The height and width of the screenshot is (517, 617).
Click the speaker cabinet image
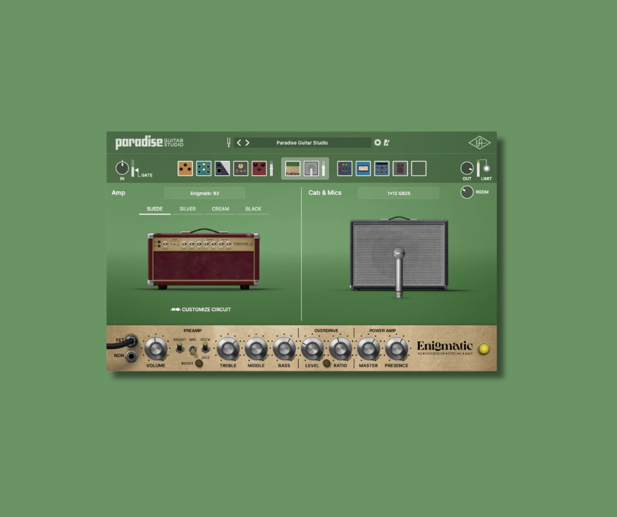(399, 254)
